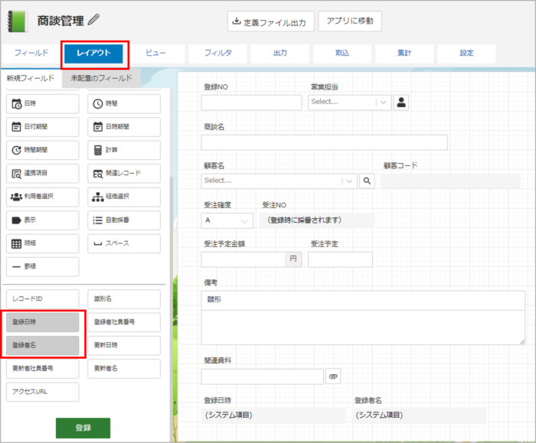The image size is (536, 443).
Task: Click the pencil edit icon beside 商談管理
Action: pyautogui.click(x=93, y=19)
